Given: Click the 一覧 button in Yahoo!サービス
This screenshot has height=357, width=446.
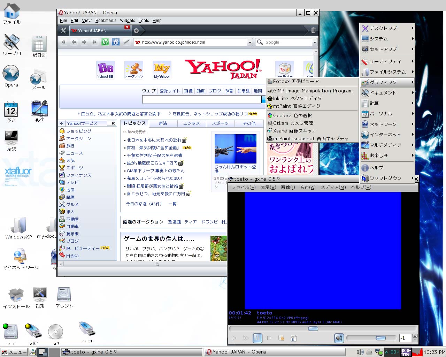Looking at the screenshot, I should 111,123.
